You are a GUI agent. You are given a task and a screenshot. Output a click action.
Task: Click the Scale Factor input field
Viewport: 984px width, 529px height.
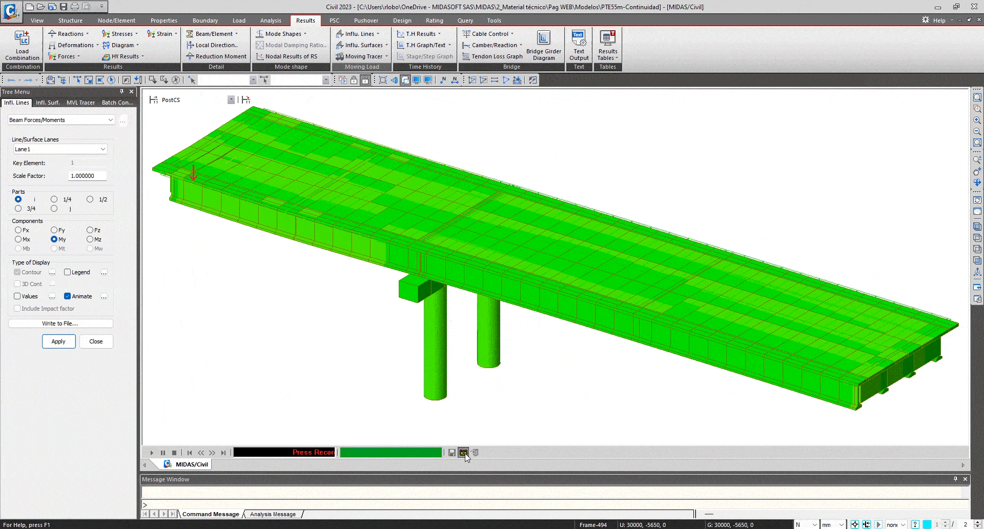87,176
